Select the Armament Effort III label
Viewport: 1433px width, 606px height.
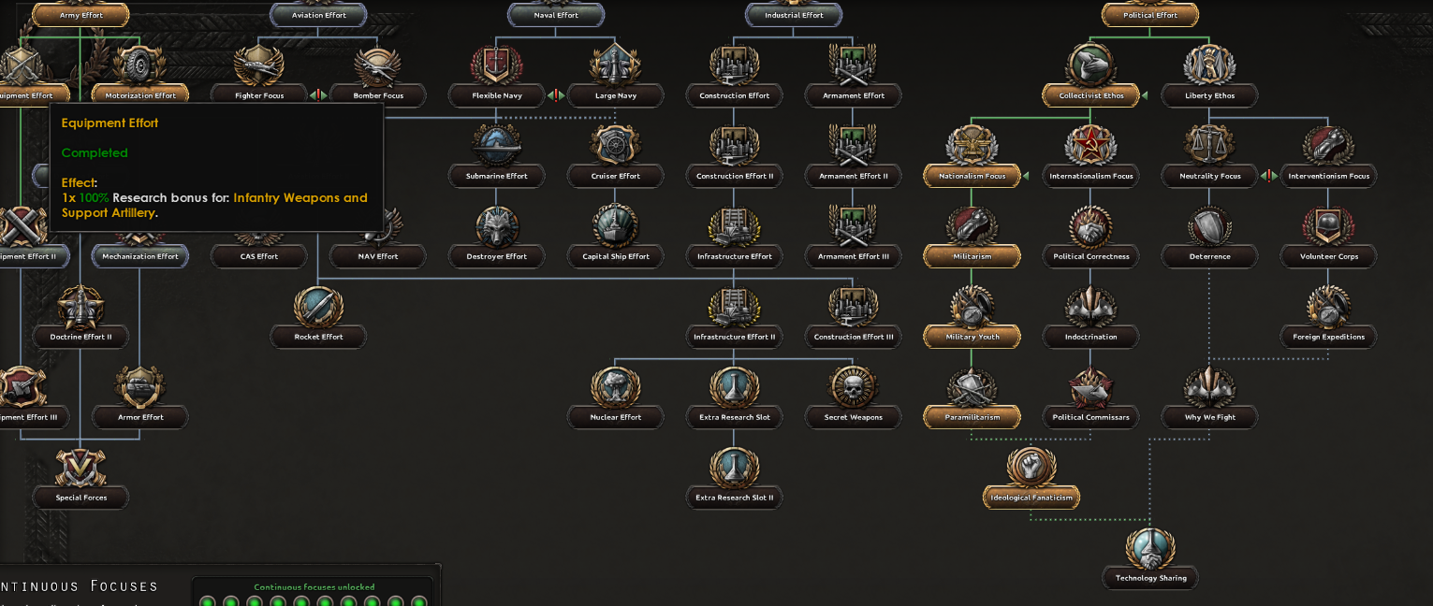click(x=853, y=256)
